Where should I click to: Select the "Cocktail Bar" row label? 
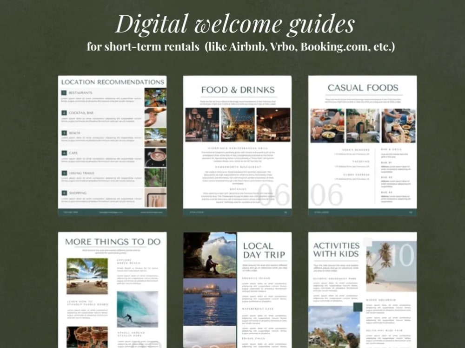coord(81,113)
